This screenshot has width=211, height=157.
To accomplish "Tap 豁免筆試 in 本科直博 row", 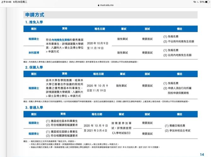I will pyautogui.click(x=122, y=53).
